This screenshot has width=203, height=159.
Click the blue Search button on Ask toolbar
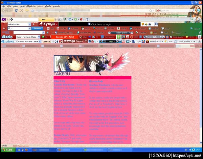[x=37, y=28]
